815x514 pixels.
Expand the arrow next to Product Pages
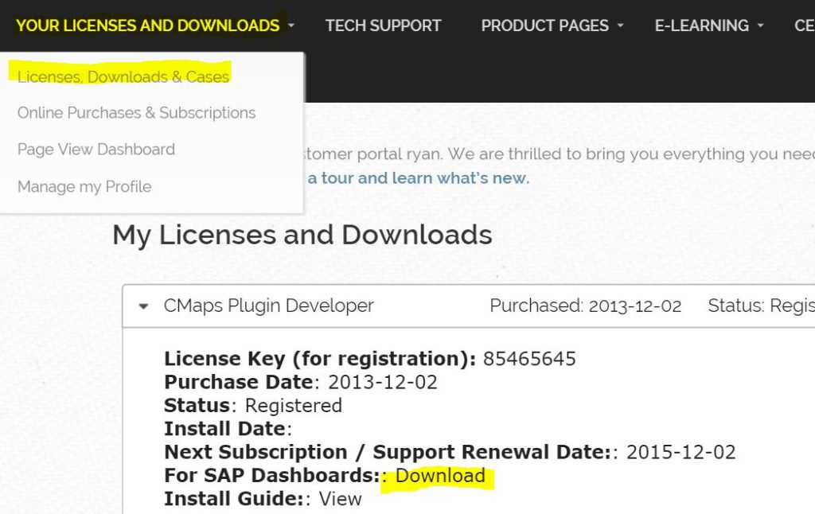[x=621, y=25]
